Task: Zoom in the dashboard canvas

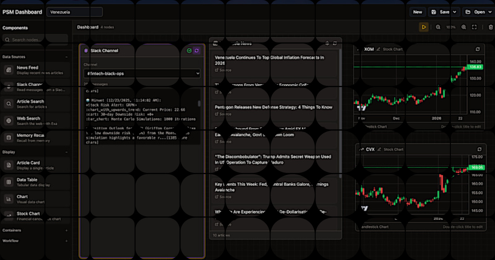Action: pos(464,27)
